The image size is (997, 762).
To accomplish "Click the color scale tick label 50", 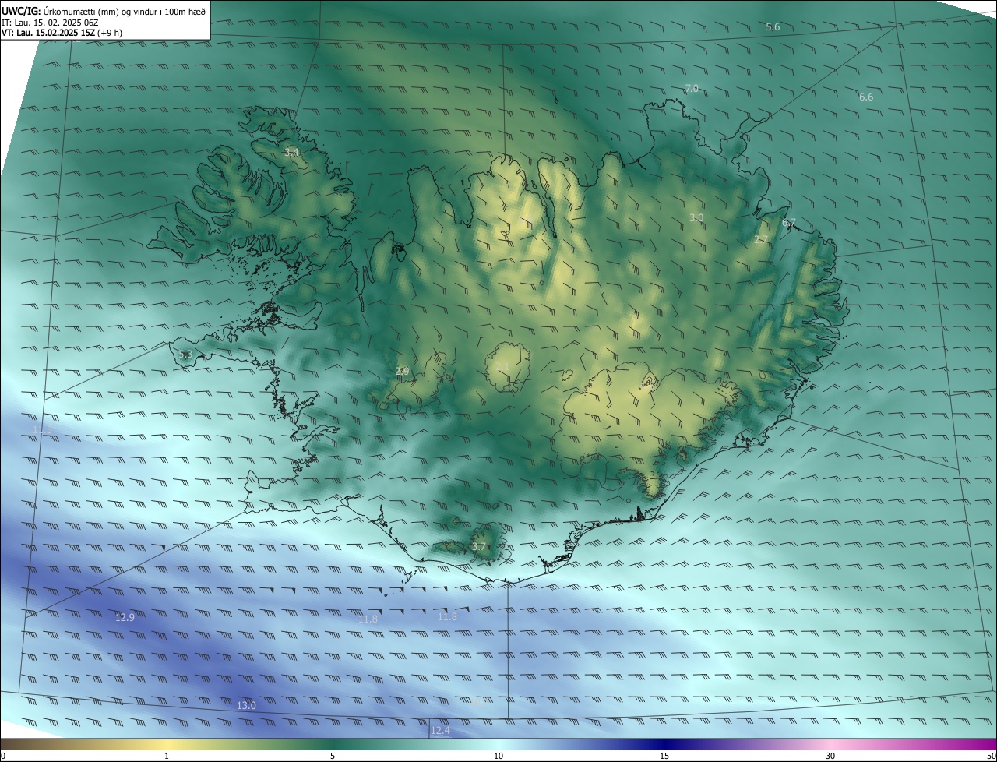I will pyautogui.click(x=991, y=756).
